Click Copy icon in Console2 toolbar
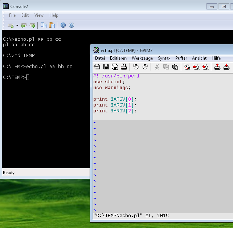 point(44,25)
